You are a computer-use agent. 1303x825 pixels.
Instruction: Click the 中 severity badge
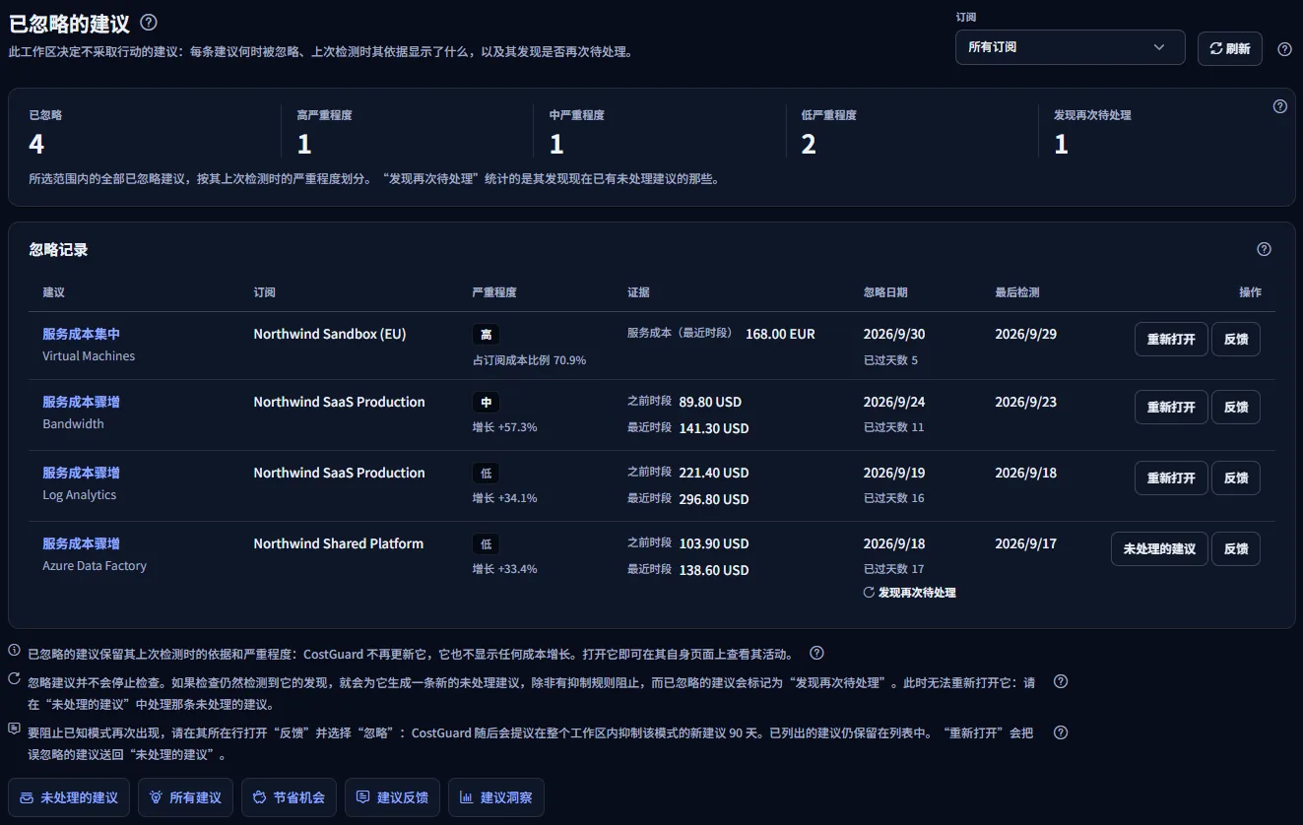pos(486,403)
